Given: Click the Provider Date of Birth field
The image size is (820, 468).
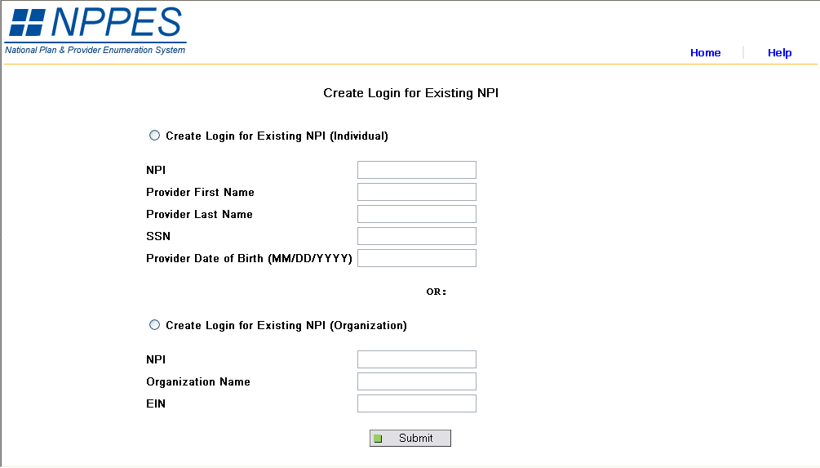Looking at the screenshot, I should coord(417,258).
